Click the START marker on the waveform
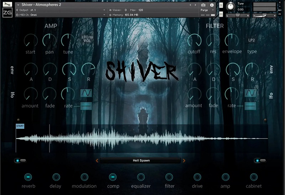The height and width of the screenshot is (195, 285). 20,126
